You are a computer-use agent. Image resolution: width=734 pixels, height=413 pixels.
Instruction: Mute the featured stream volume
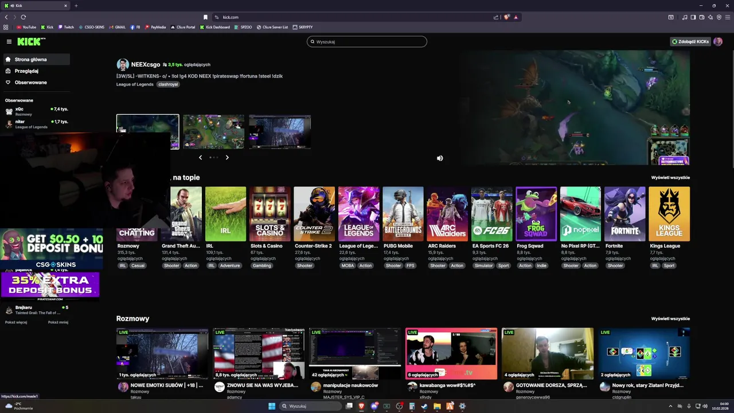pyautogui.click(x=440, y=158)
